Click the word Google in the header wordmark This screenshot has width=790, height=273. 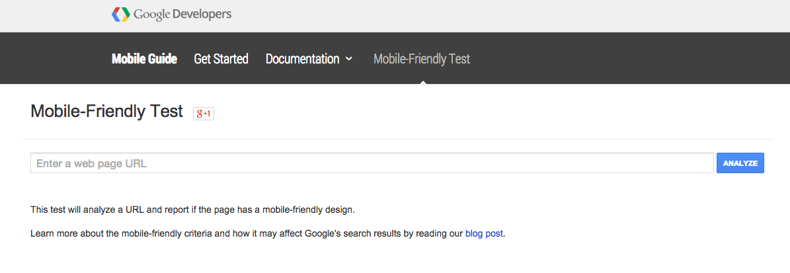coord(151,15)
